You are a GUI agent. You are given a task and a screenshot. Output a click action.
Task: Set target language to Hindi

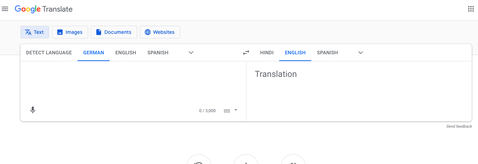267,53
